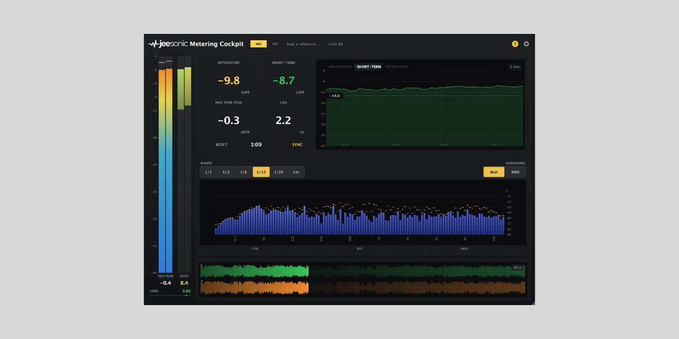679x339 pixels.
Task: Click the integrated value -9.8
Action: click(x=228, y=81)
